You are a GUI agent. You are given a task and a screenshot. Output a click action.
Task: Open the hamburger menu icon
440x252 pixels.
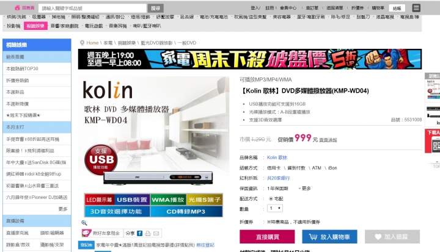click(416, 8)
